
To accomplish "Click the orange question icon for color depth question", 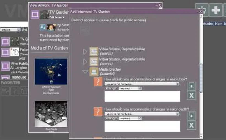I will [98, 112].
